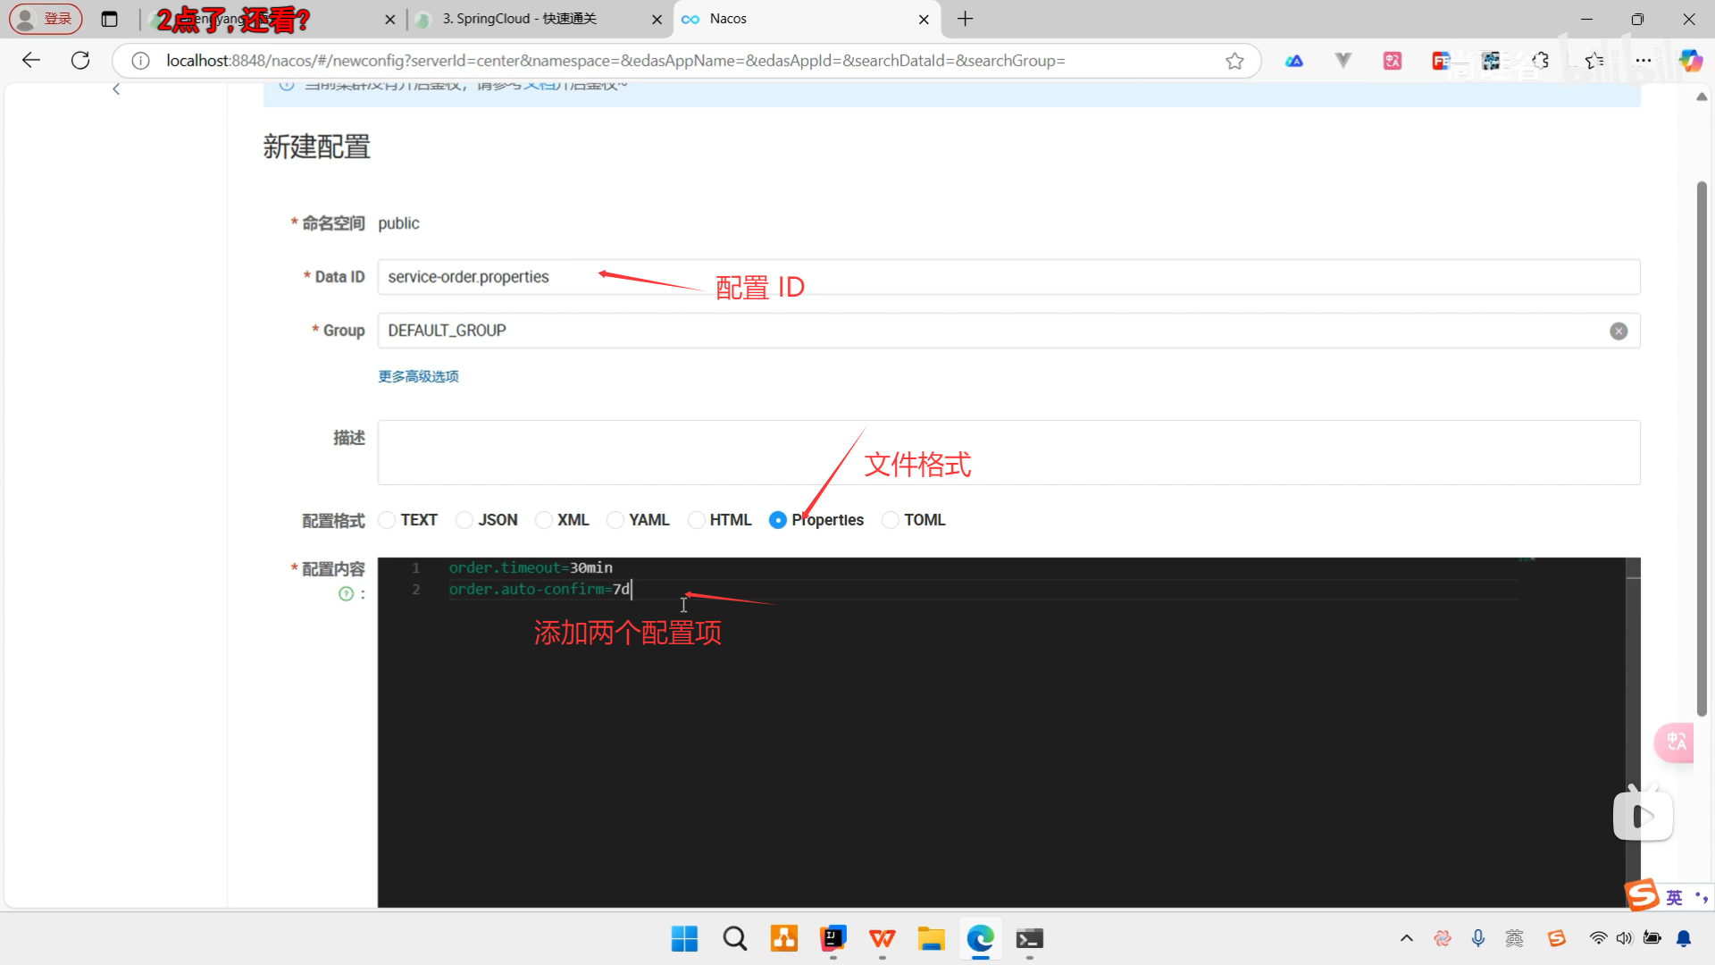This screenshot has height=965, width=1715.
Task: Click the favorites star in the address bar
Action: 1234,61
